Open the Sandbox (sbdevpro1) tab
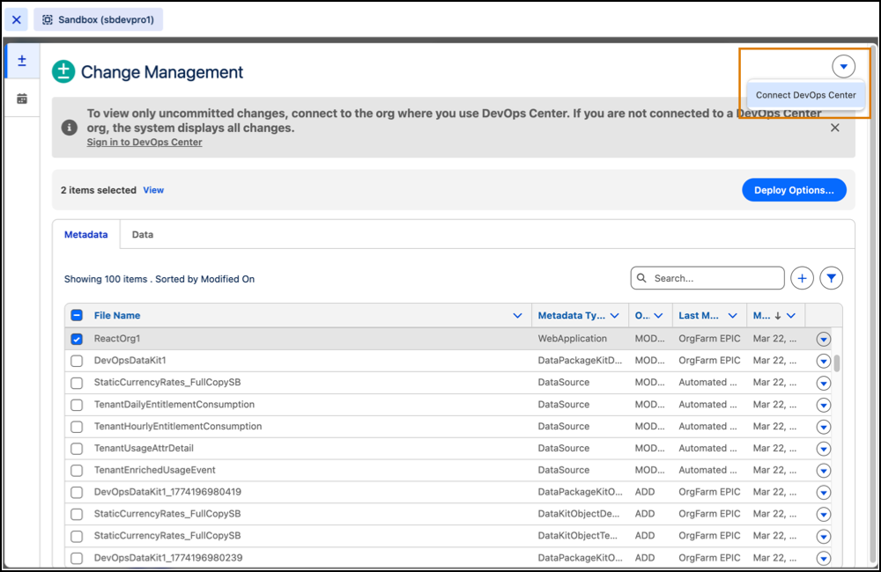 99,19
